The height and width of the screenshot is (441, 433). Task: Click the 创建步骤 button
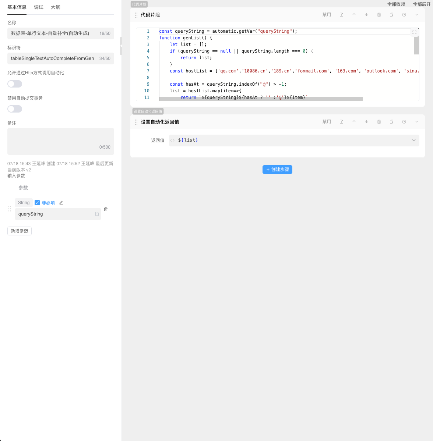coord(277,170)
